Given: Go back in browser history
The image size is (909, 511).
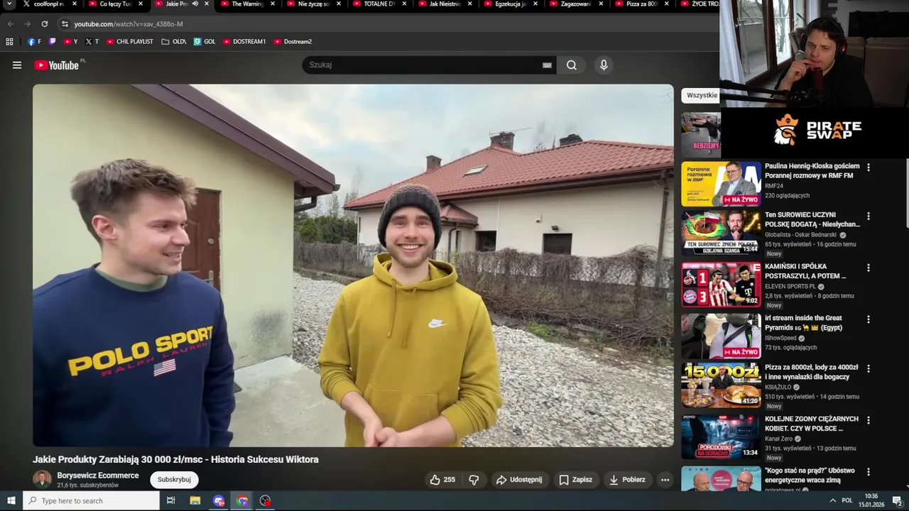Looking at the screenshot, I should [10, 24].
